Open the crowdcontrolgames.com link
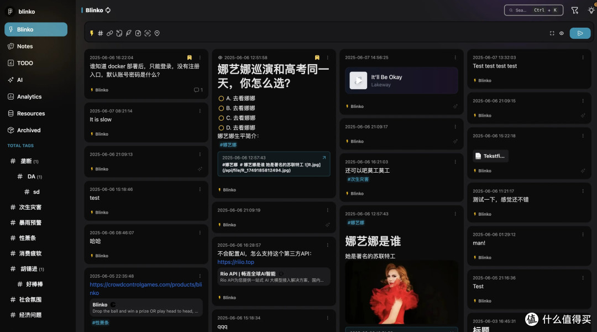 [x=146, y=288]
